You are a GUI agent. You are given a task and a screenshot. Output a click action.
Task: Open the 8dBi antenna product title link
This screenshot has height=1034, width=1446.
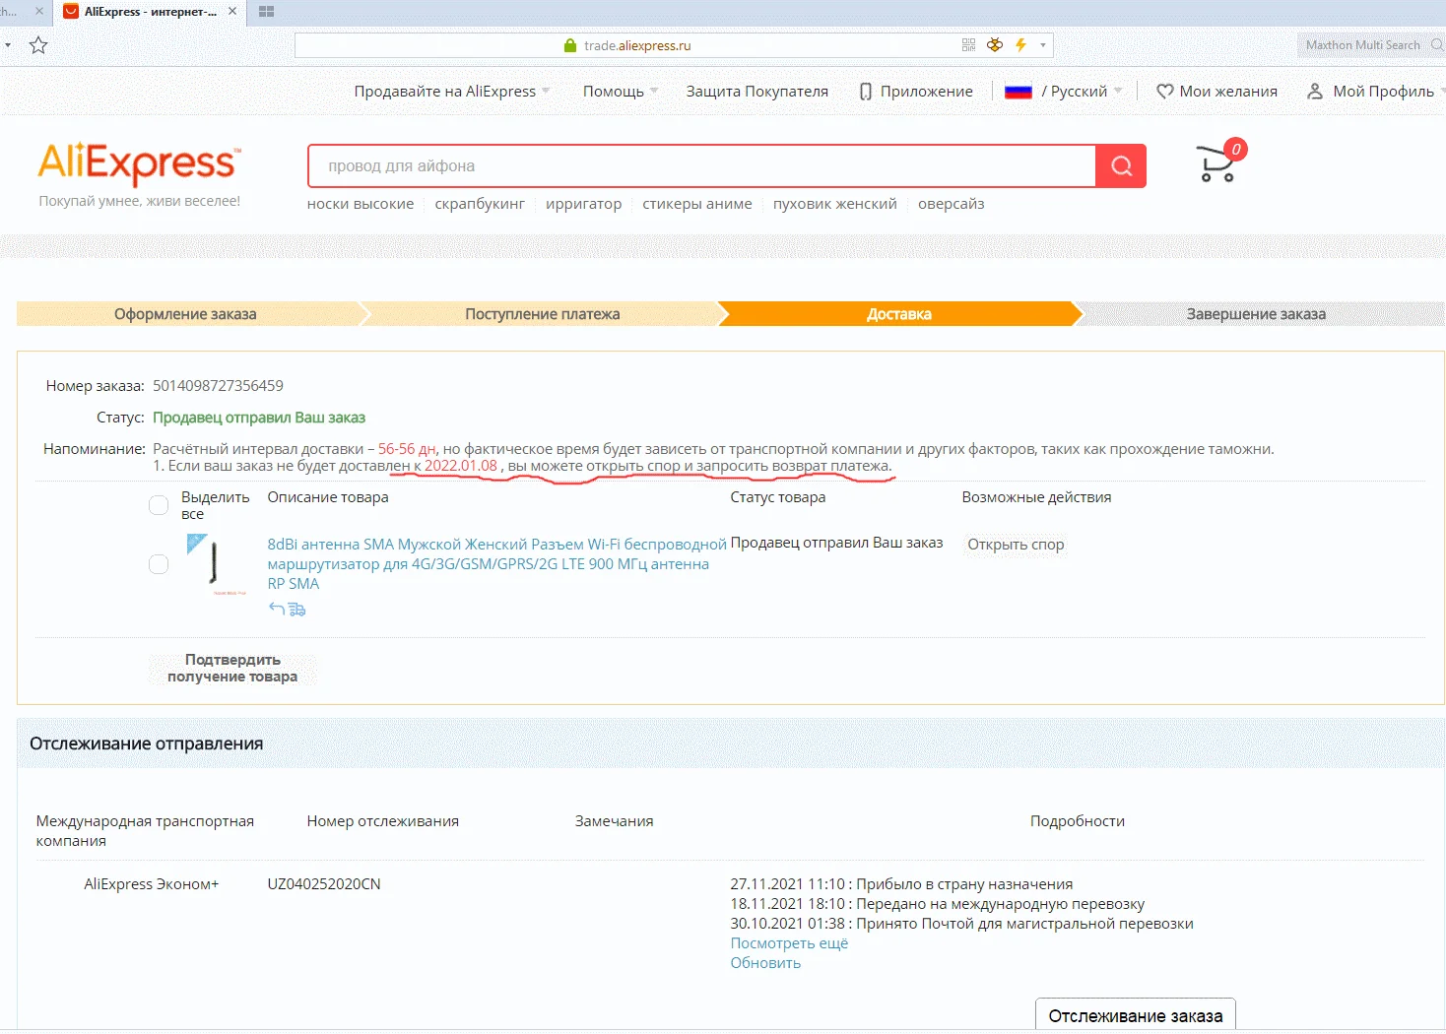tap(496, 564)
